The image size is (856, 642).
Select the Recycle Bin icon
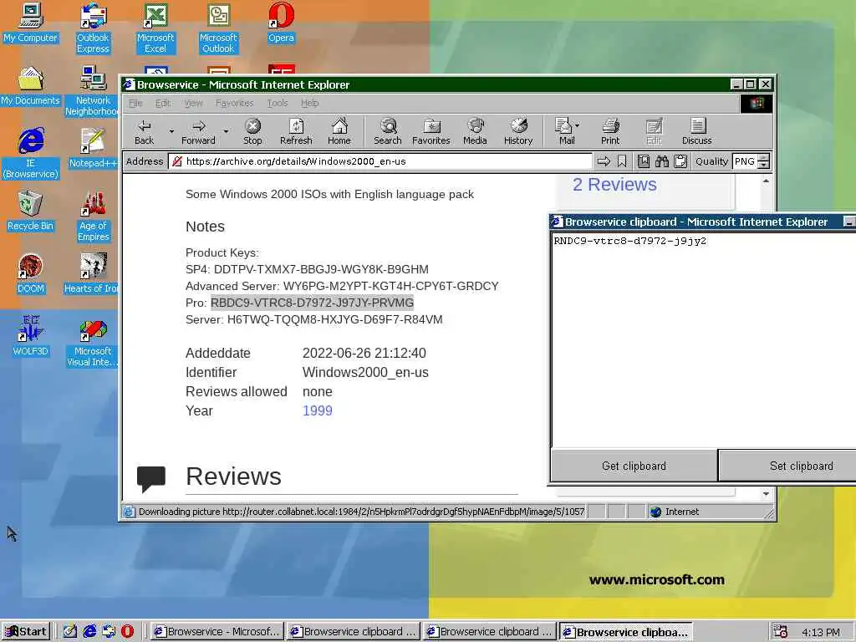tap(31, 211)
